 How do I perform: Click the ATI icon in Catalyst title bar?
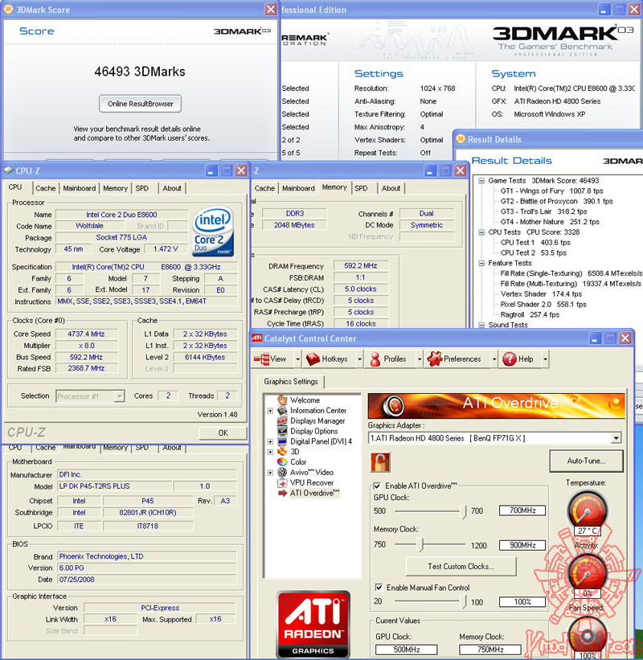coord(256,338)
